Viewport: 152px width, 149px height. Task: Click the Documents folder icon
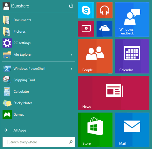[x=6, y=20]
